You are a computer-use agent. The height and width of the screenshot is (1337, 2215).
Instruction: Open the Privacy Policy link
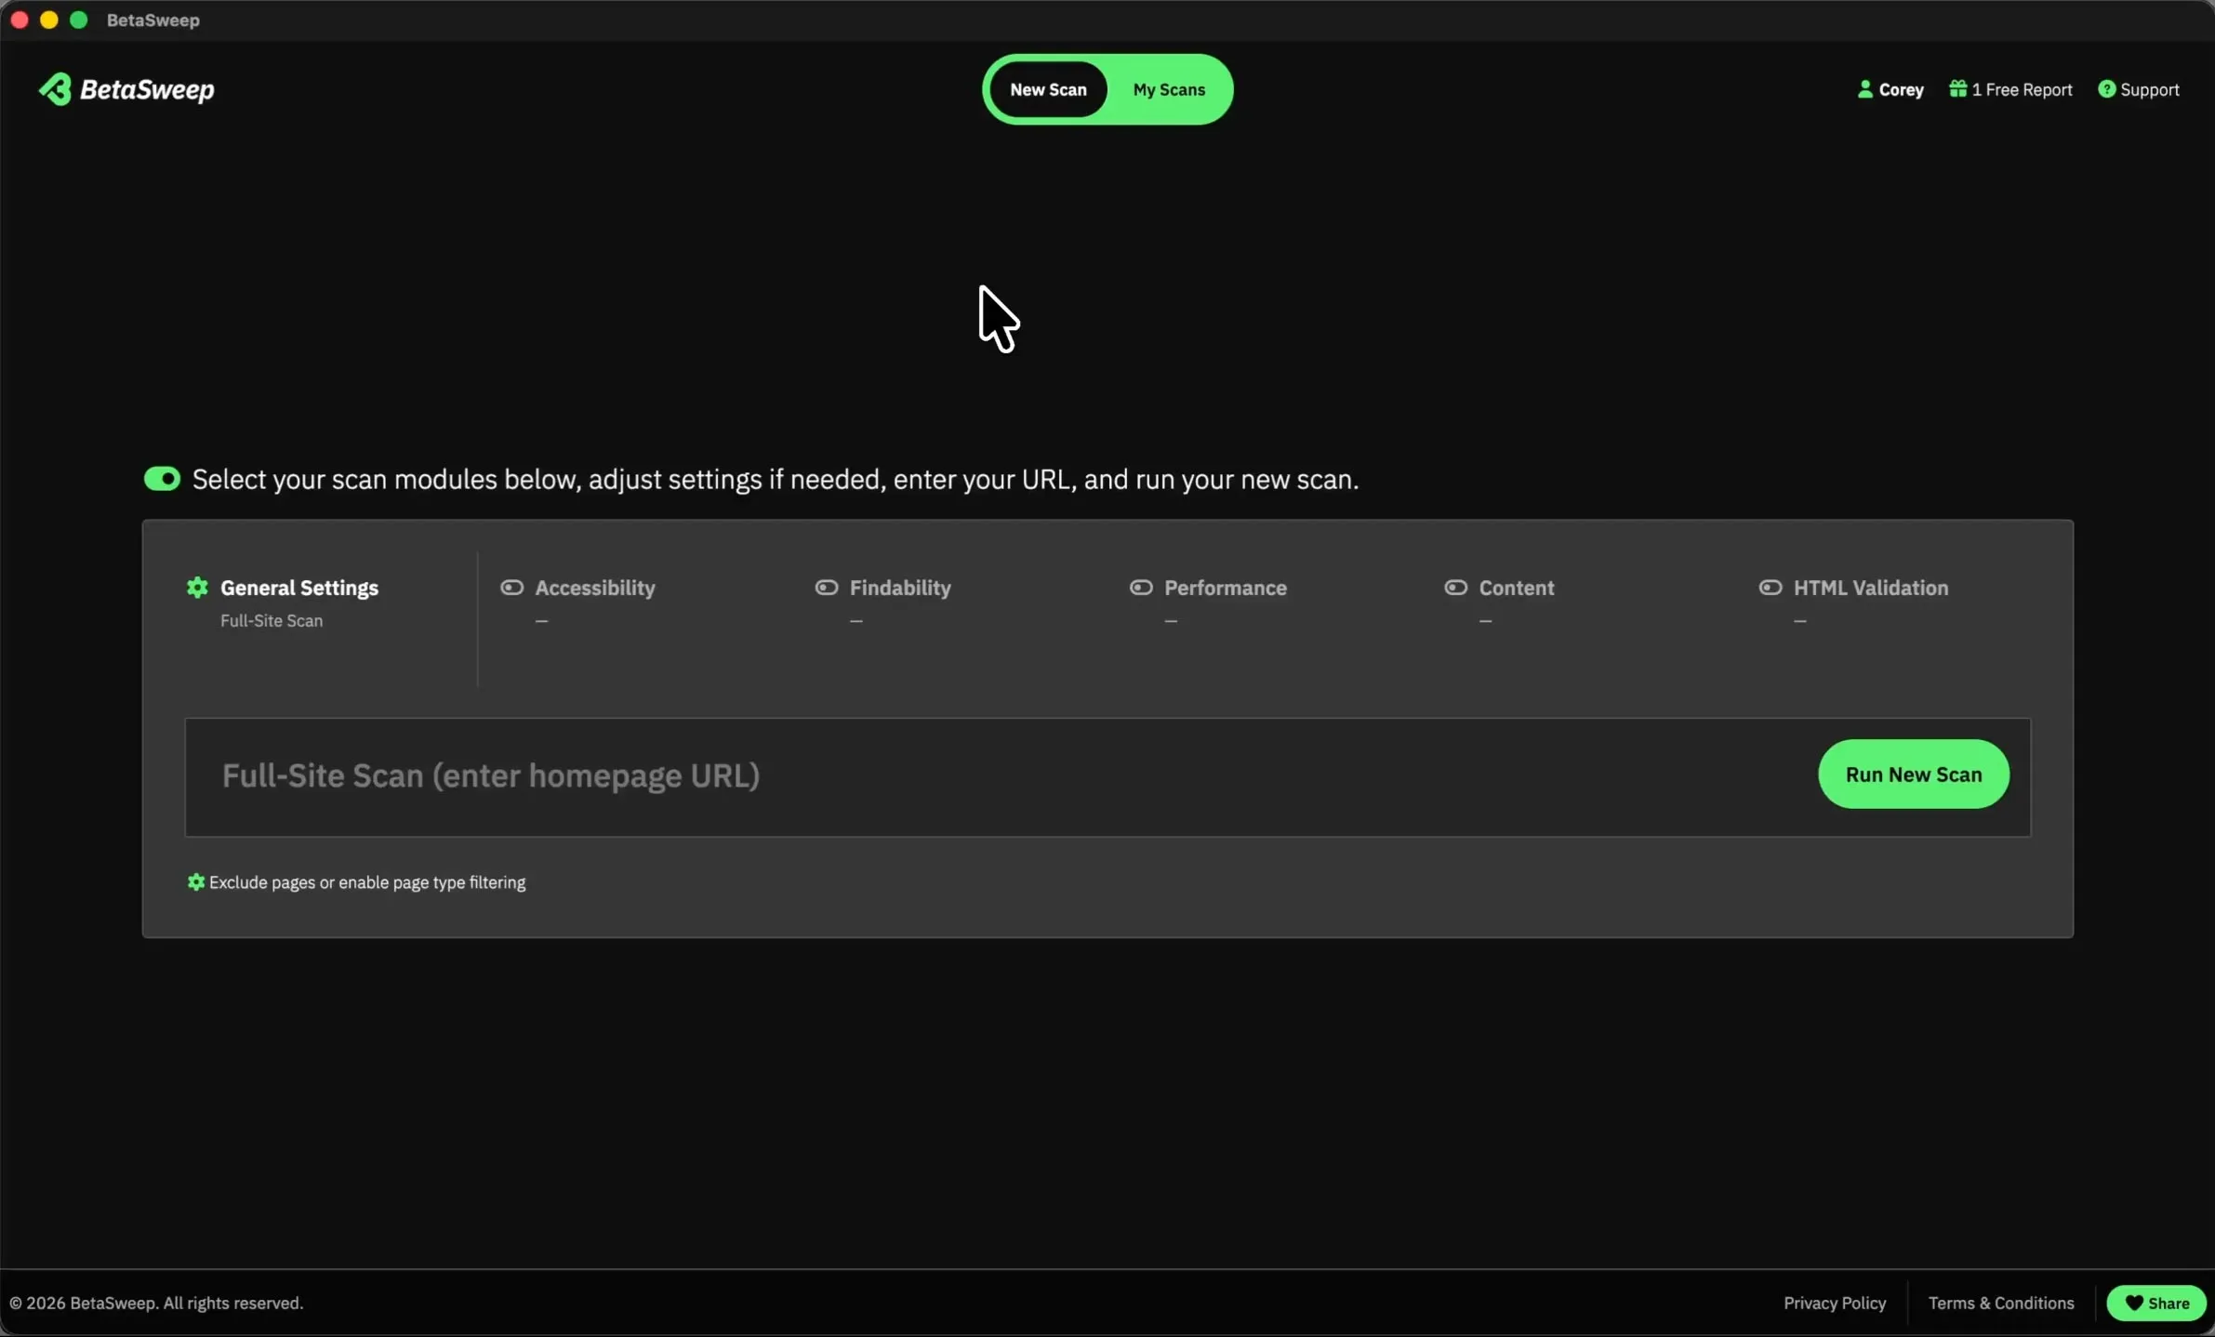[1835, 1303]
